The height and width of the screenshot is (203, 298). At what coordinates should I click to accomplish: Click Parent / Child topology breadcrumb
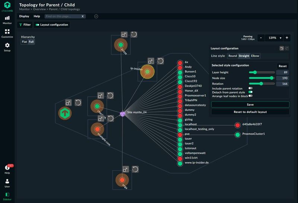click(64, 9)
